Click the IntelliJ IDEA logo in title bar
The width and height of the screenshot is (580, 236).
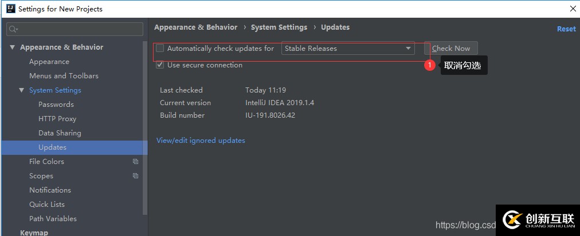pyautogui.click(x=10, y=9)
